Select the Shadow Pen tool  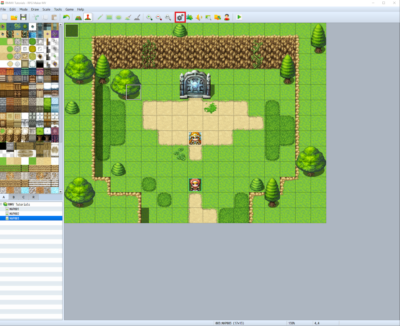(x=137, y=17)
